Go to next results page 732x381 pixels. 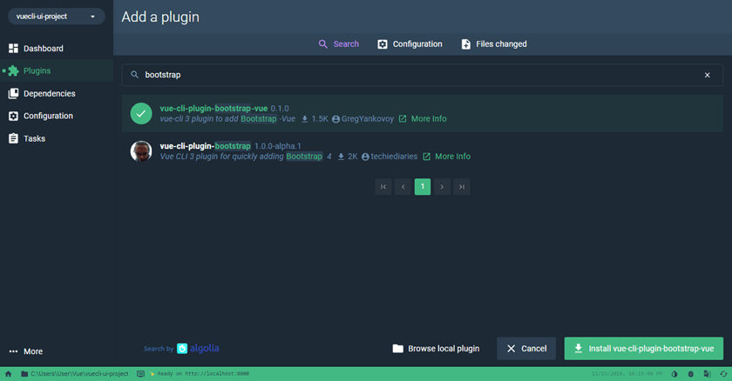coord(442,187)
